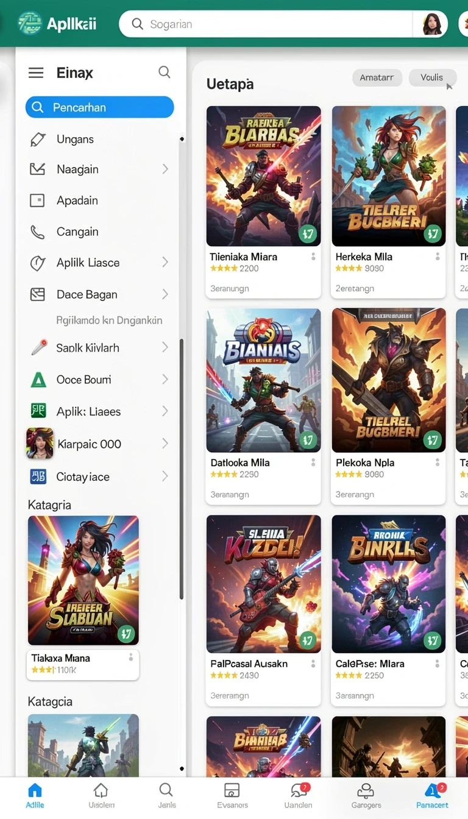Open the Plekoka Npla game cover
Image resolution: width=468 pixels, height=819 pixels.
[389, 380]
